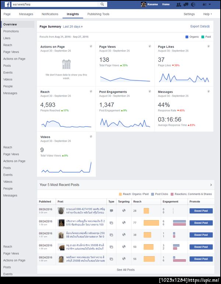Expand Your 5 Most Recent Posts chevron
The image size is (221, 284).
[211, 185]
